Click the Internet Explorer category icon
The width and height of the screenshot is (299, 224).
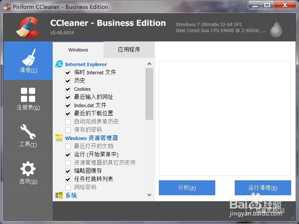click(x=59, y=64)
